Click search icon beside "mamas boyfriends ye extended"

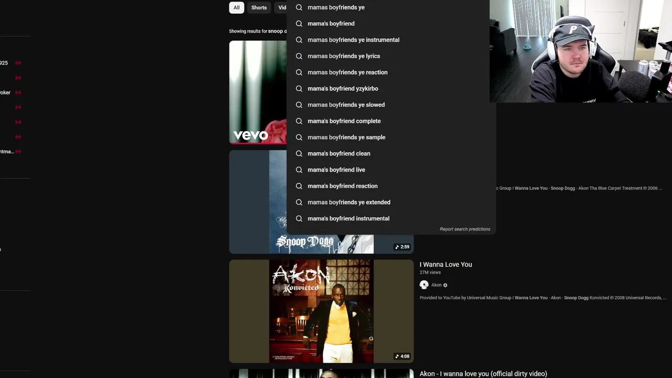(x=299, y=203)
